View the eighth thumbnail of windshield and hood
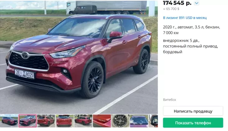Screen dimensions: 228x131 (x=139, y=121)
